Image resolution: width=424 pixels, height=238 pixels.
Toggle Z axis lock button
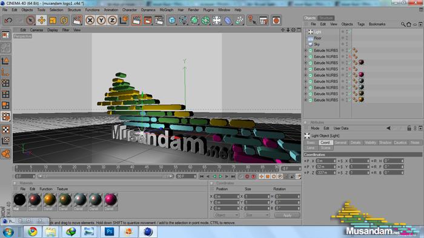(x=112, y=20)
